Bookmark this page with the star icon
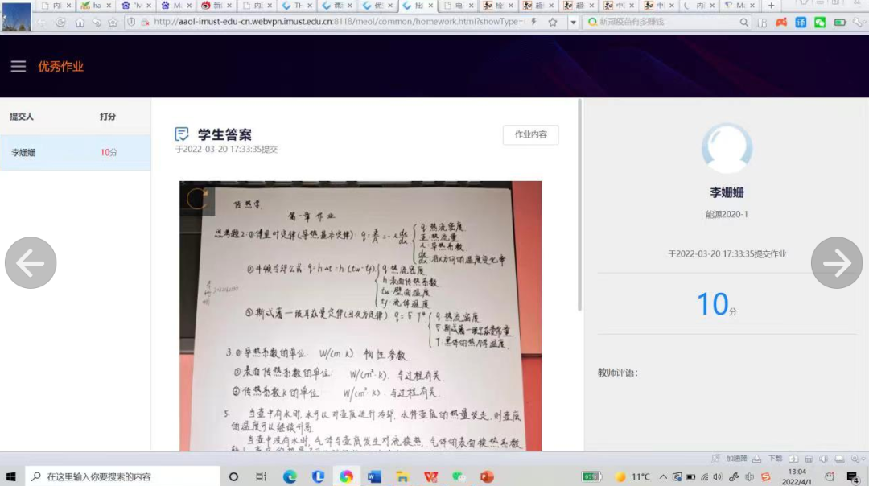The width and height of the screenshot is (869, 486). [553, 23]
